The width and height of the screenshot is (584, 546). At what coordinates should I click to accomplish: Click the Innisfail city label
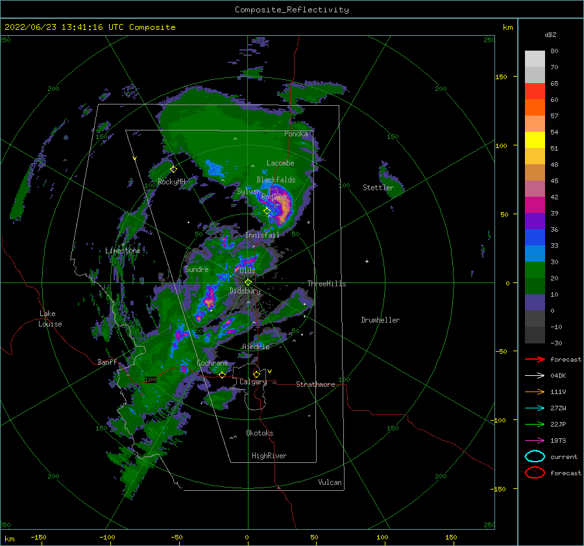coord(262,235)
